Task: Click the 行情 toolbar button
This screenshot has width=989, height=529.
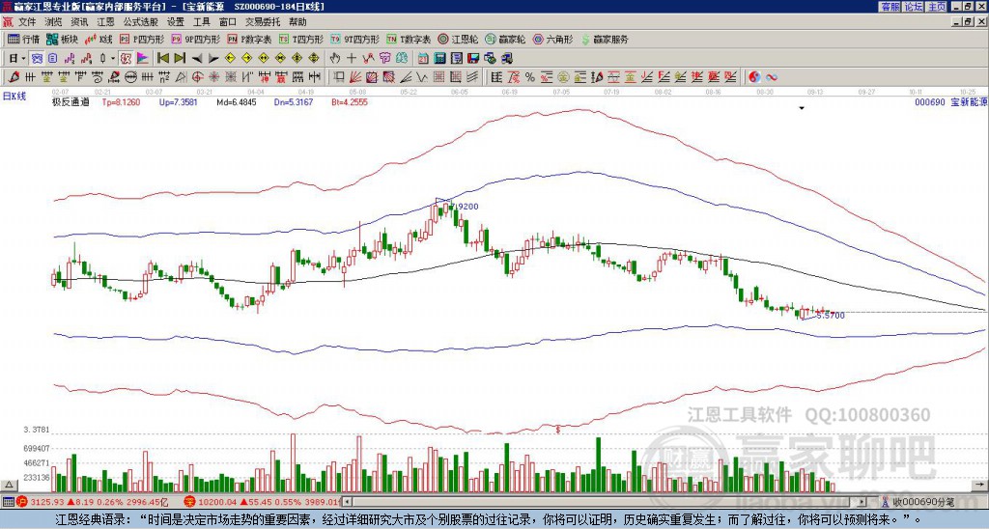Action: (x=24, y=39)
